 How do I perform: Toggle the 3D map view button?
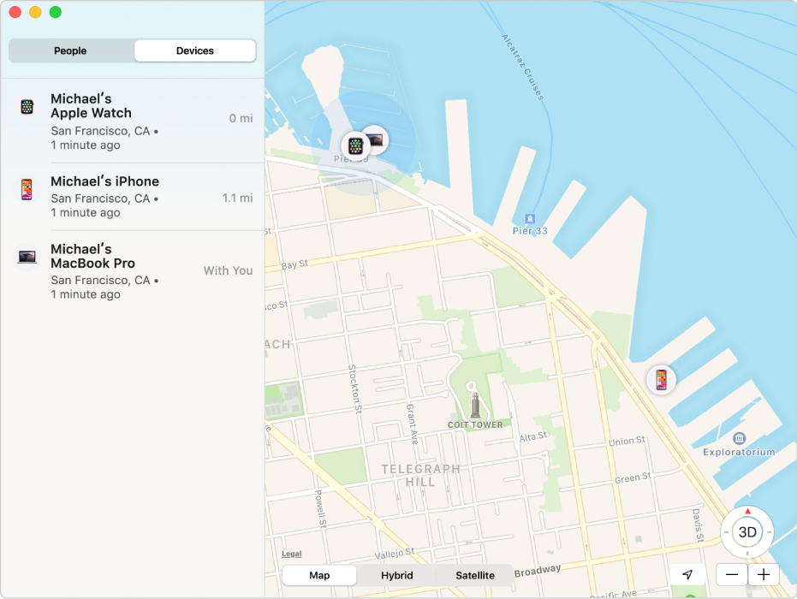(747, 532)
